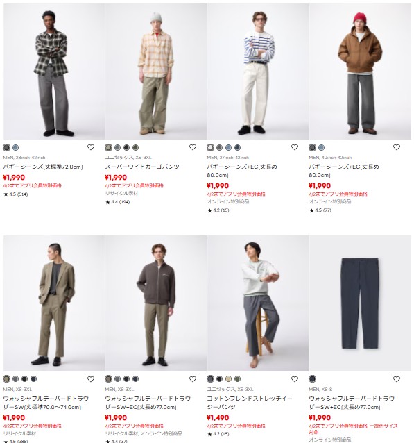Select dark gray swatch on 40inch-42inch baggy jeans
Image resolution: width=414 pixels, height=443 pixels.
click(x=312, y=147)
